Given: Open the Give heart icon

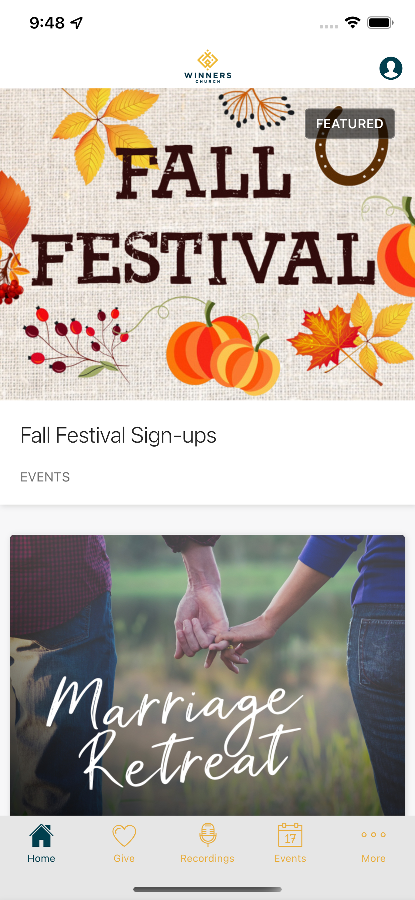Looking at the screenshot, I should coord(124,835).
